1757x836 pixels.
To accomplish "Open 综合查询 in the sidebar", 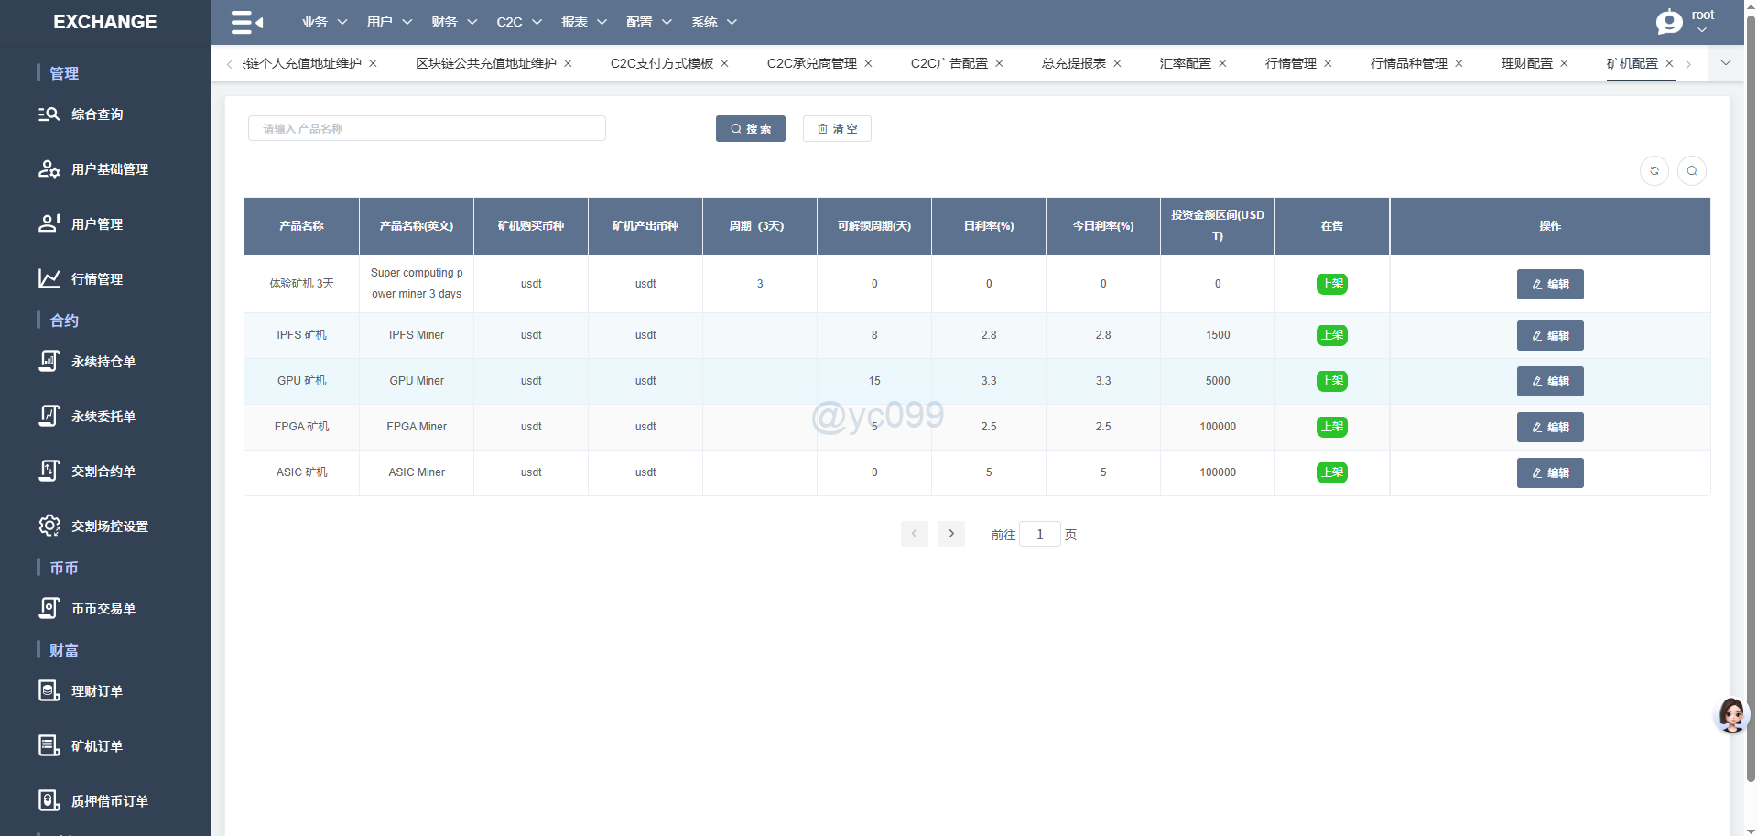I will point(97,114).
